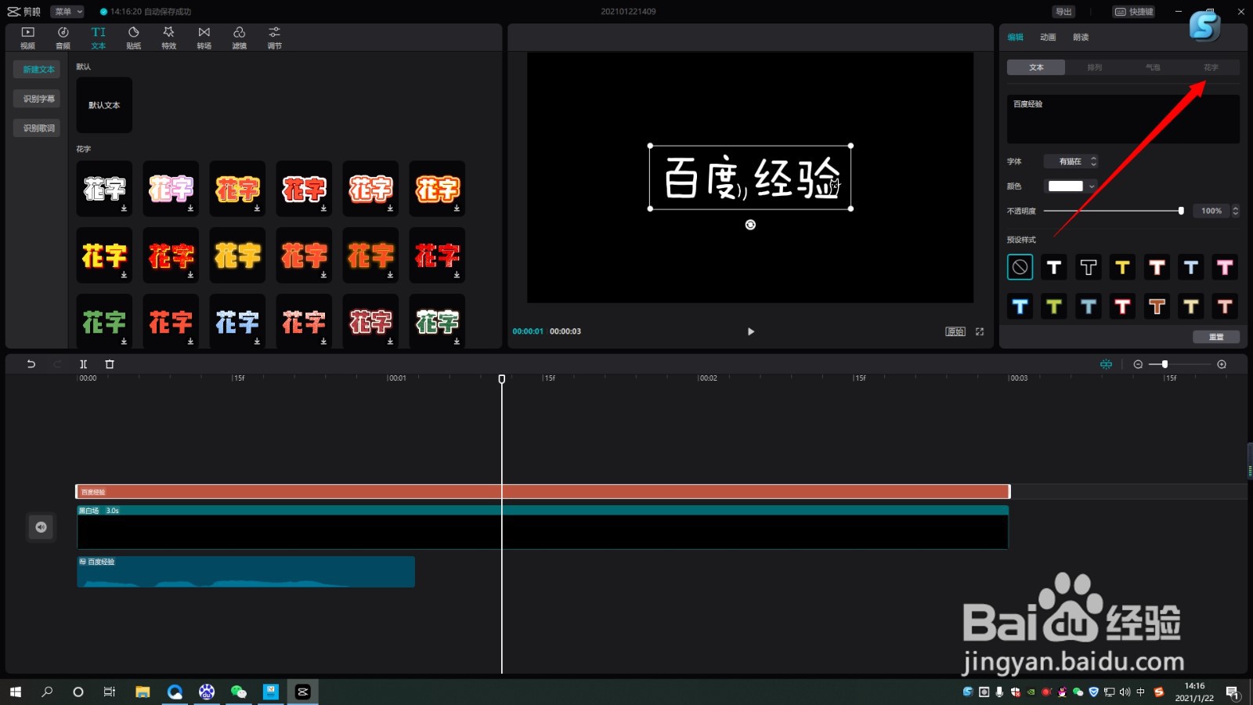This screenshot has height=705, width=1253.
Task: Click the 不透明度 opacity slider handle
Action: click(1181, 211)
